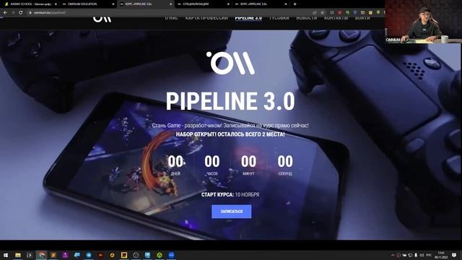Open the КОНТАКТЫ menu item
The image size is (462, 260).
click(336, 18)
